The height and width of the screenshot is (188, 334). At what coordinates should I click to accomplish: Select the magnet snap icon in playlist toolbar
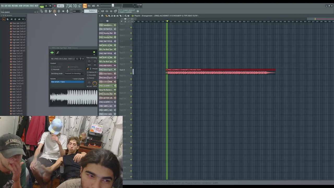102,16
